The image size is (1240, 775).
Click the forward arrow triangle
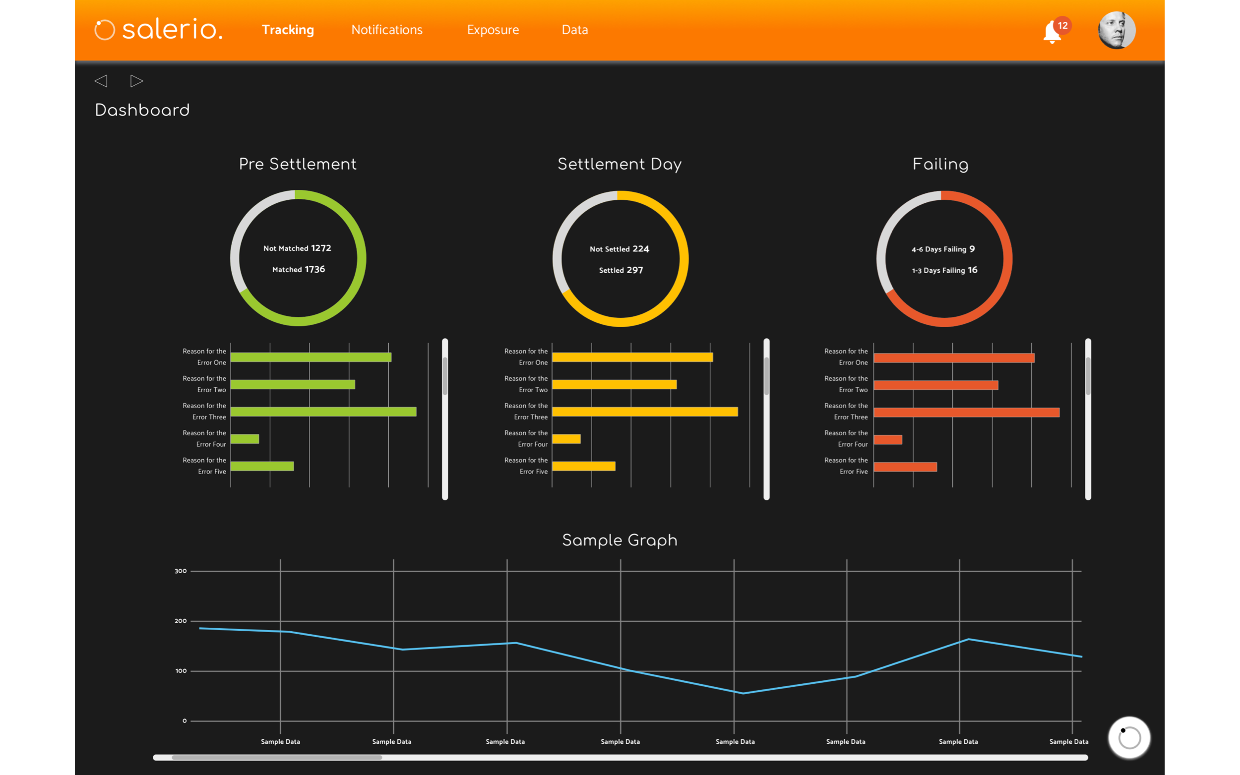(x=136, y=81)
